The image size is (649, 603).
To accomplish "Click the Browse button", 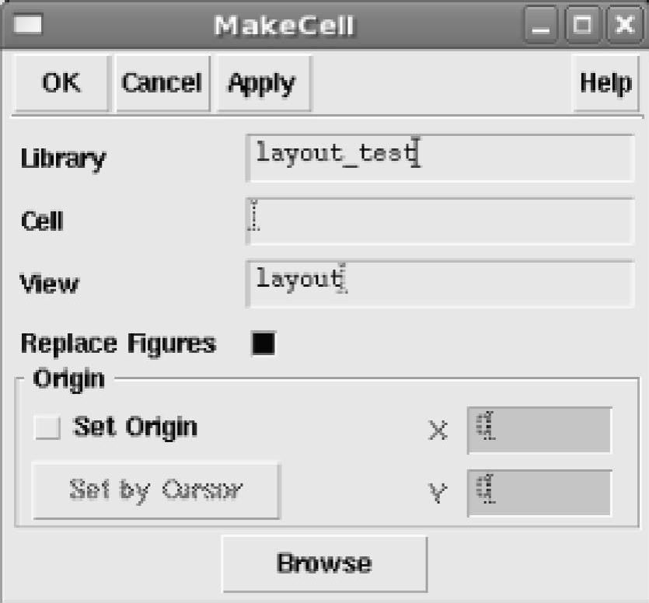I will [x=325, y=563].
